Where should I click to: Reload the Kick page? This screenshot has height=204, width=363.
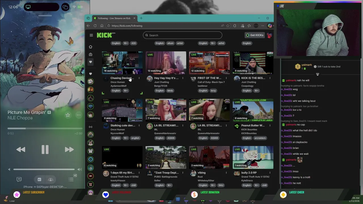(x=95, y=25)
